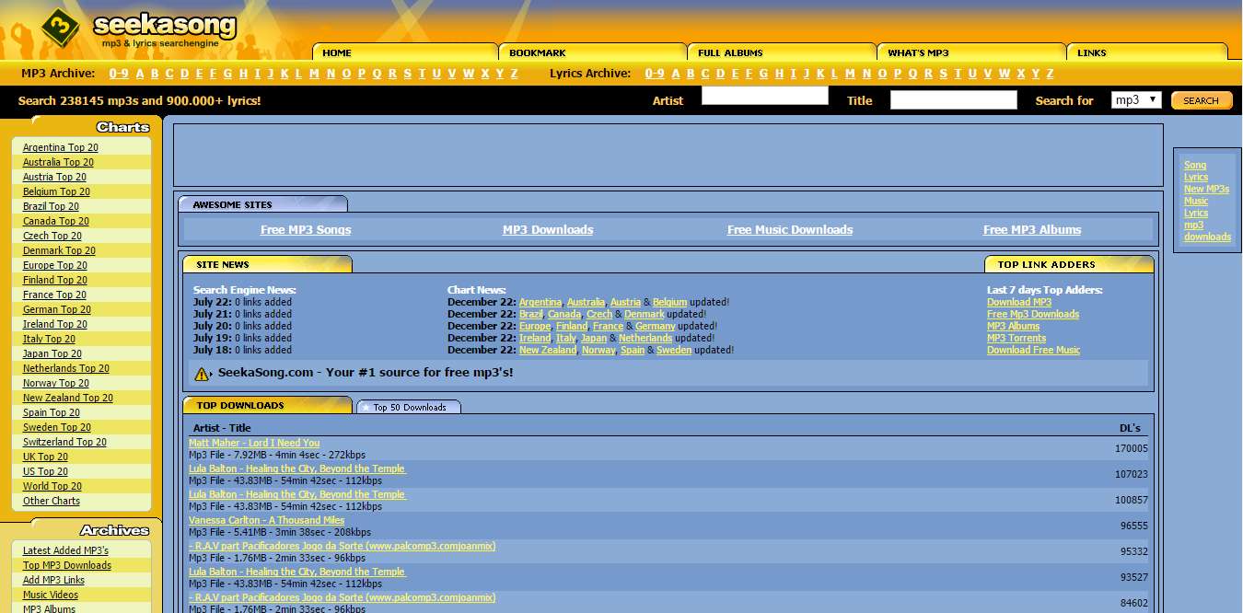Open the Free Music Downloads link

pyautogui.click(x=790, y=230)
